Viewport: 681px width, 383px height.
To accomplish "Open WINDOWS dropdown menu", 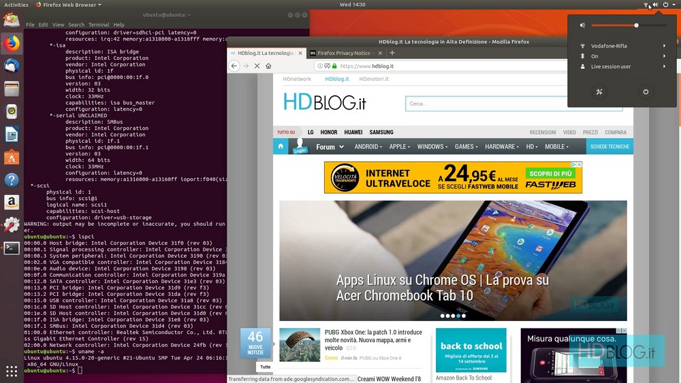I will (432, 147).
